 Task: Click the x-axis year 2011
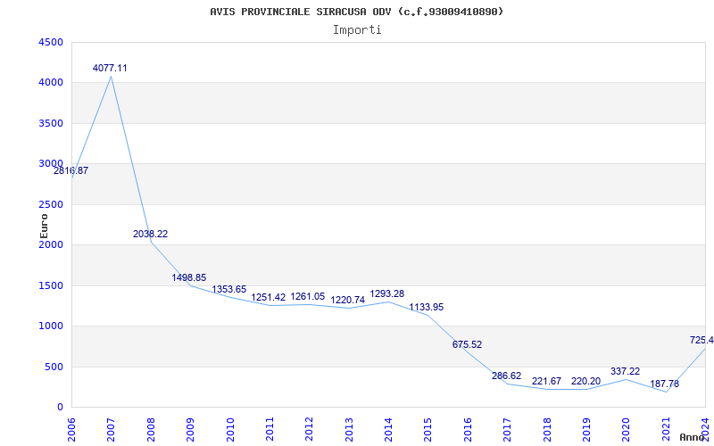tap(270, 430)
